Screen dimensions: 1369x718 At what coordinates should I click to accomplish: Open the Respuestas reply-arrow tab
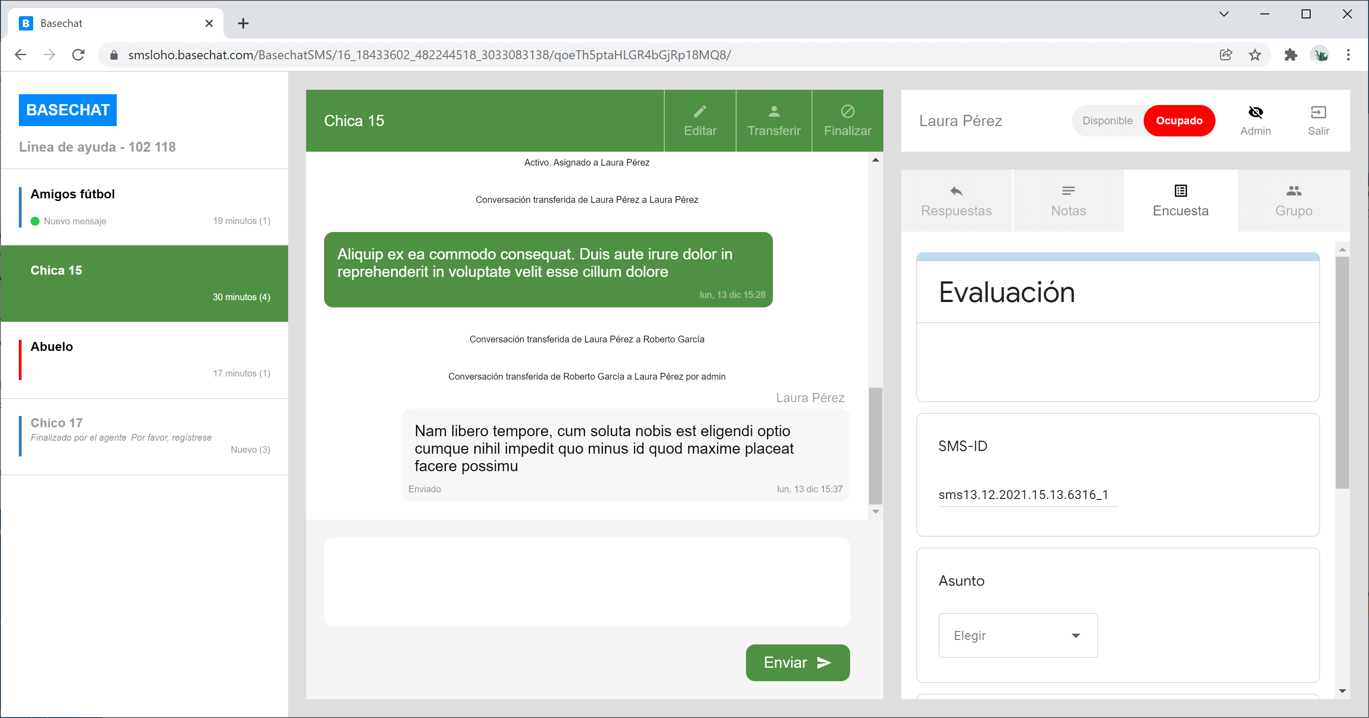click(x=956, y=191)
